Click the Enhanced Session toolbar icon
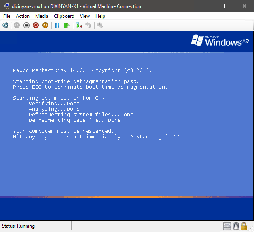The height and width of the screenshot is (232, 254). pos(100,25)
